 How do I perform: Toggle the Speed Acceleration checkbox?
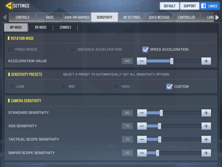[145, 50]
